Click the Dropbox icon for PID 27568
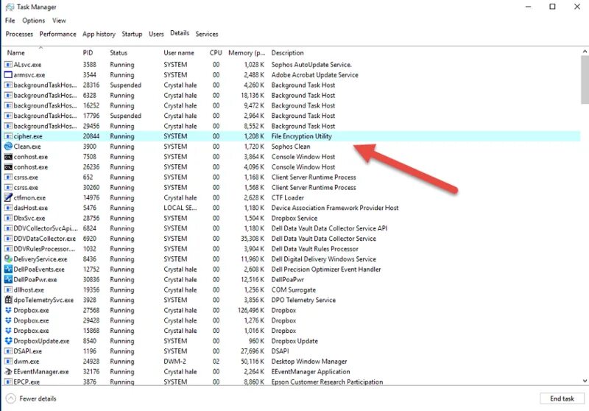This screenshot has height=411, width=589. click(8, 310)
